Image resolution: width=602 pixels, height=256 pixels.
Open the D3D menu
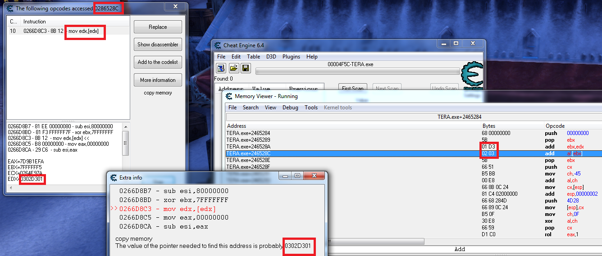point(271,57)
